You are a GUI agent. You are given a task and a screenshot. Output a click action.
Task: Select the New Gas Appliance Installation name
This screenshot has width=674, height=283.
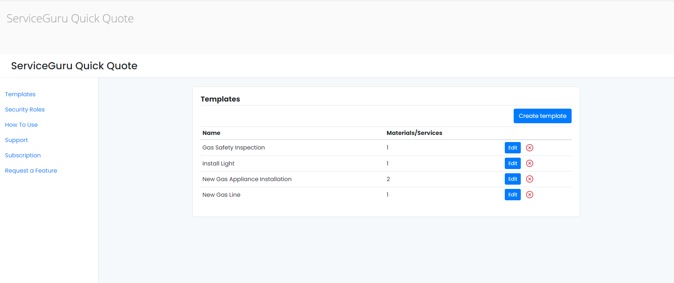(247, 179)
